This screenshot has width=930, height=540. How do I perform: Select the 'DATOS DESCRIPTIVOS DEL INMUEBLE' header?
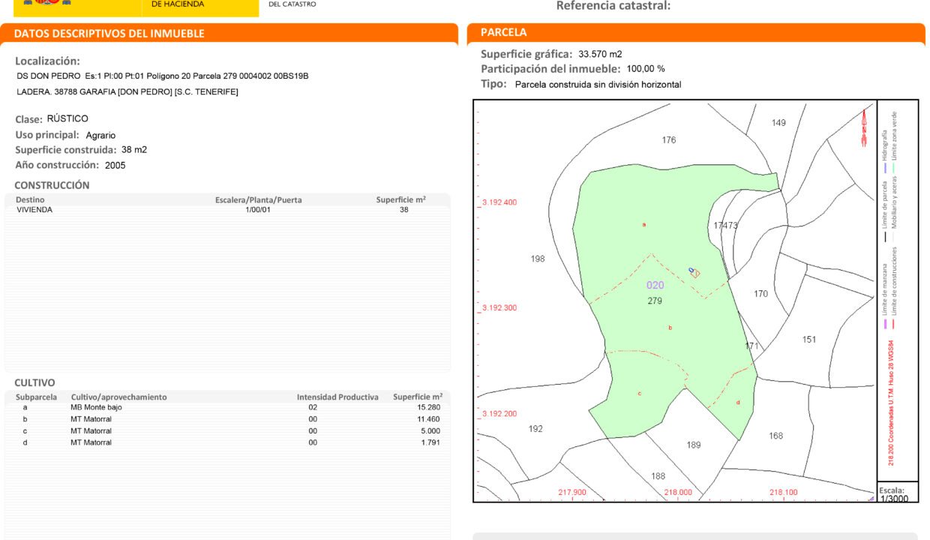109,34
